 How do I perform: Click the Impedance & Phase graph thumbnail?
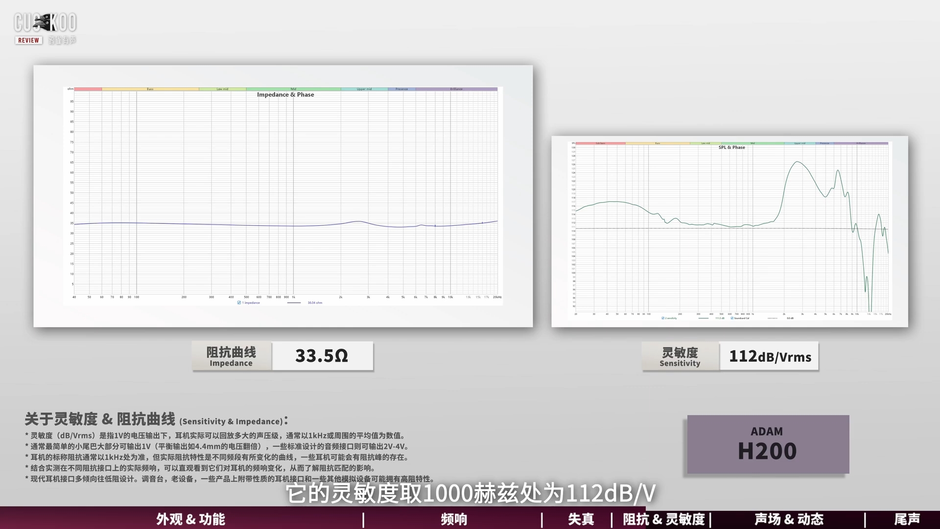pyautogui.click(x=283, y=196)
